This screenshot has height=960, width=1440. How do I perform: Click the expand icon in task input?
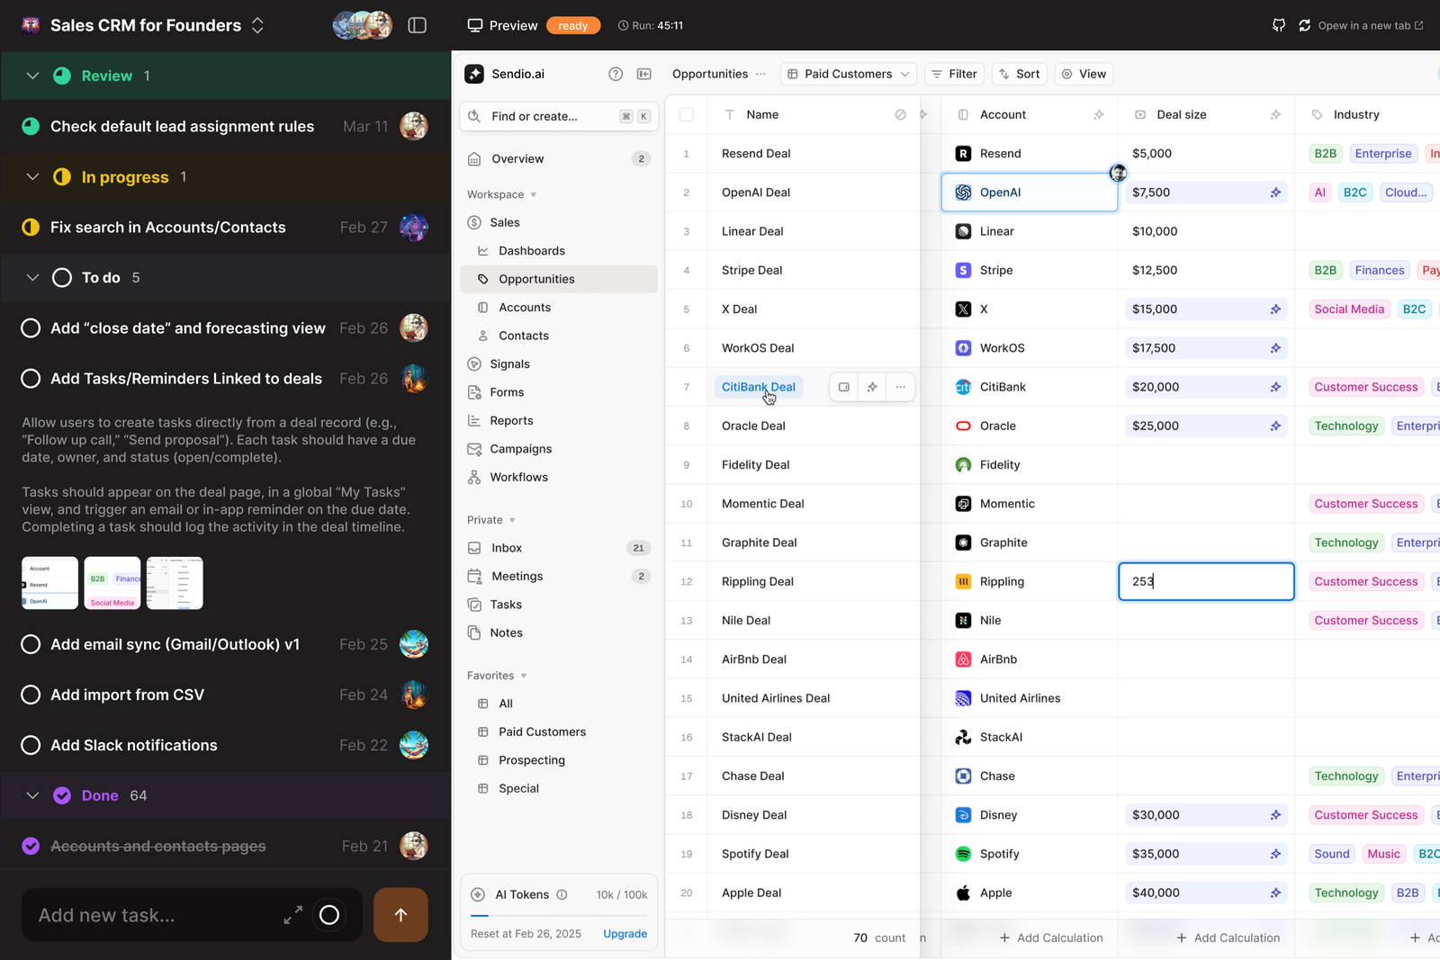pyautogui.click(x=292, y=915)
